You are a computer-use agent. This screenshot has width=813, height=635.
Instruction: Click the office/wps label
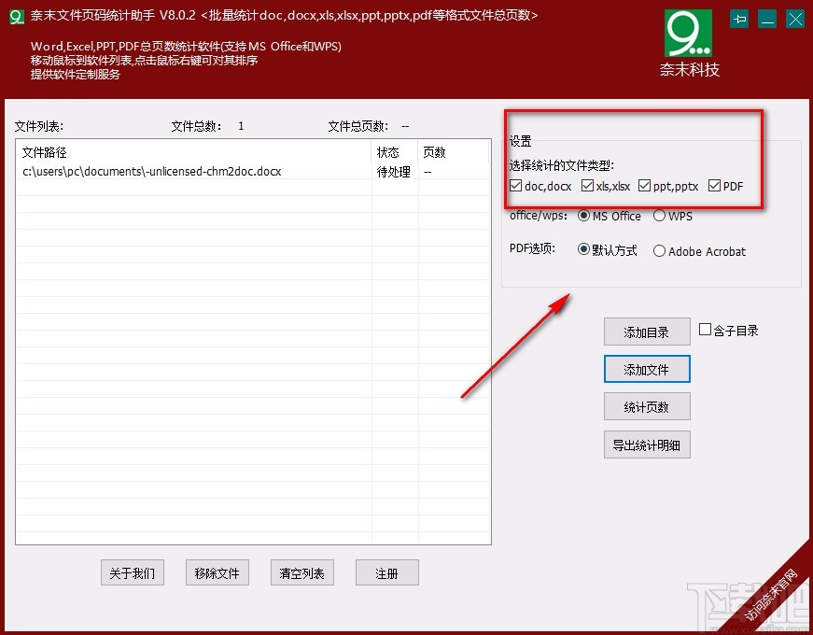[x=539, y=216]
